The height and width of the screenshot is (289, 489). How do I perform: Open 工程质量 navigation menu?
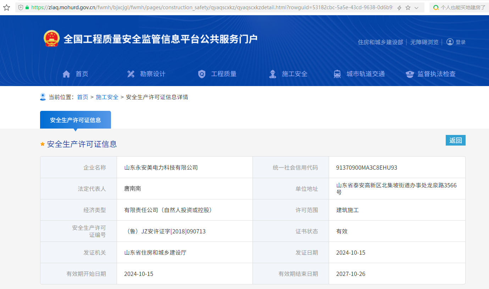point(224,74)
